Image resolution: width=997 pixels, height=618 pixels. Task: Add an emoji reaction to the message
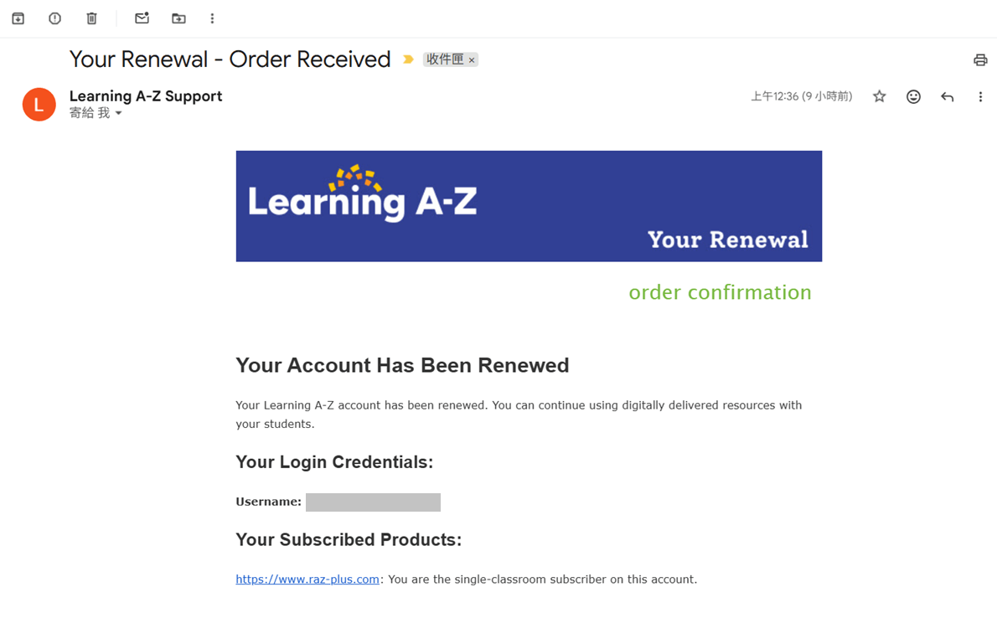913,96
